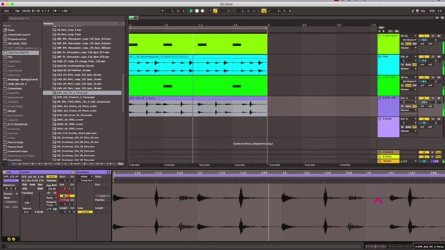
Task: Toggle track 1 activator button
Action: [x=423, y=36]
